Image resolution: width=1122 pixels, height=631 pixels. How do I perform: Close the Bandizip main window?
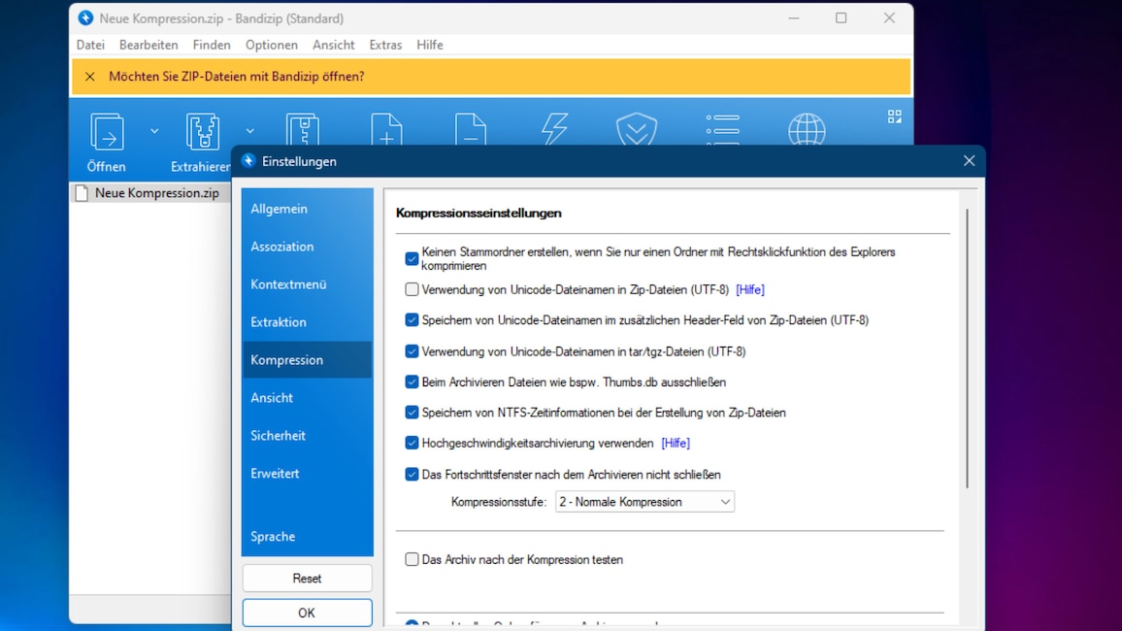889,17
